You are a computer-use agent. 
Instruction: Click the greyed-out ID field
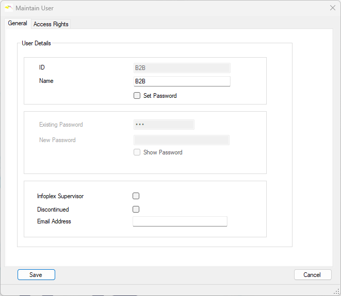pos(182,67)
